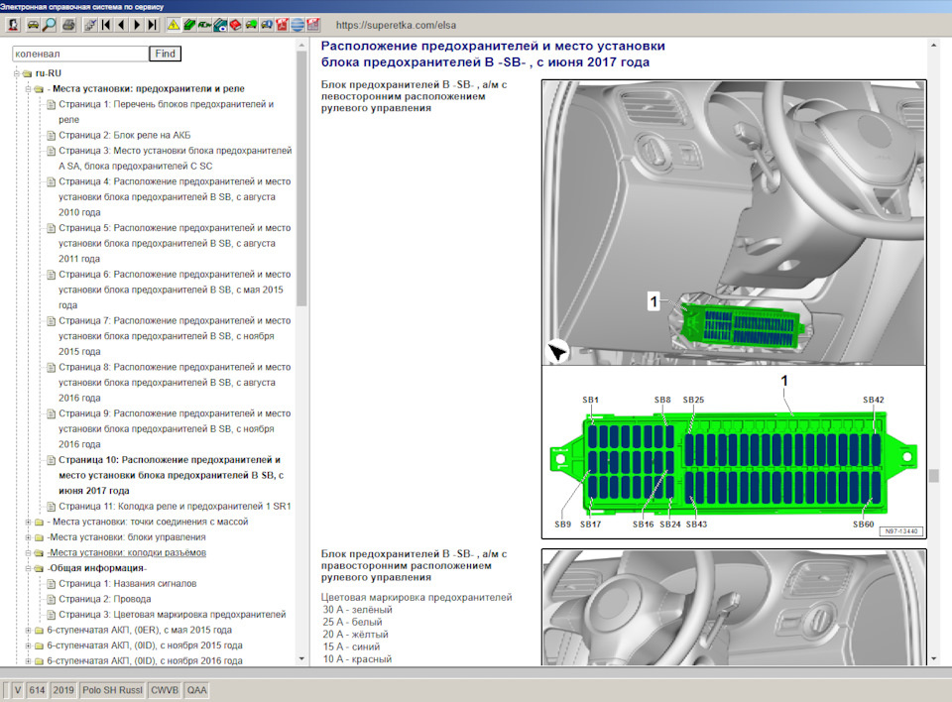This screenshot has height=702, width=952.
Task: Open vehicle selection car icon
Action: click(x=34, y=25)
